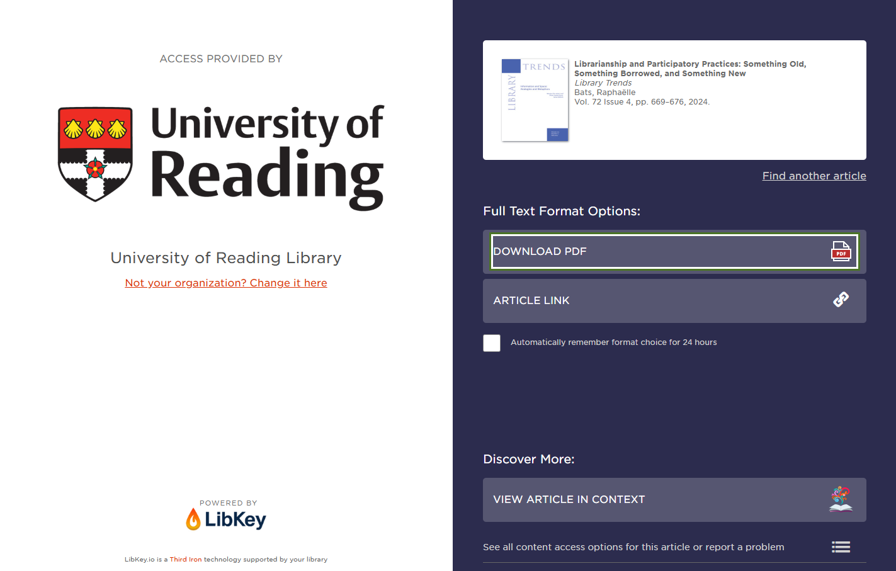Click the 'University of Reading Library' heading
The width and height of the screenshot is (896, 571).
click(226, 257)
